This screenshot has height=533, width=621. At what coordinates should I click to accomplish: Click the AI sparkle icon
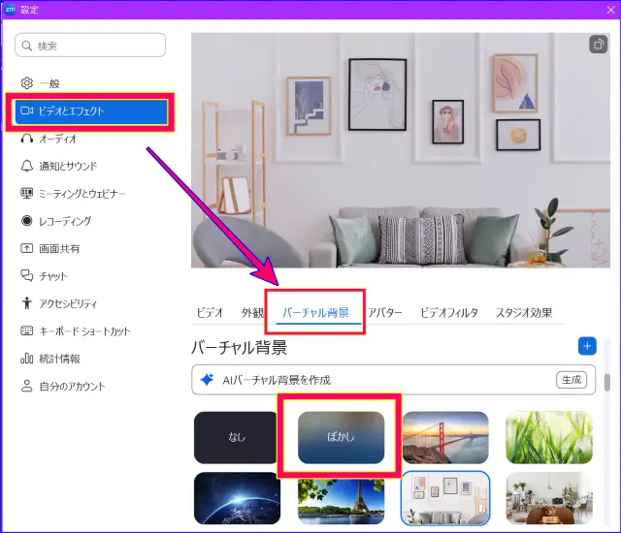click(x=207, y=380)
